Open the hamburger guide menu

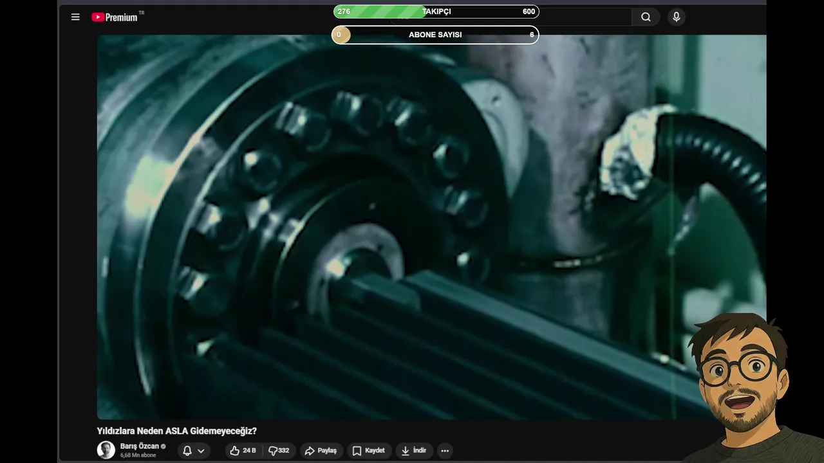pyautogui.click(x=75, y=17)
